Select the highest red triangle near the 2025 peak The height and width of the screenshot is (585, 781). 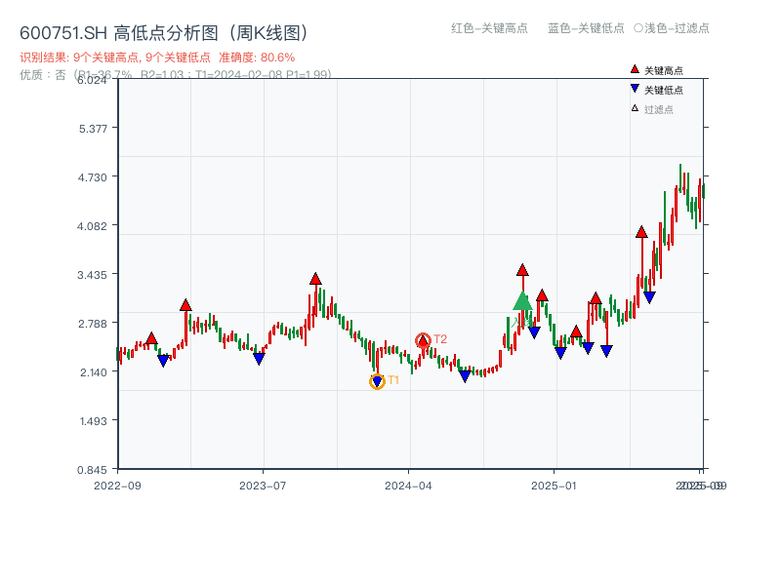pos(642,232)
